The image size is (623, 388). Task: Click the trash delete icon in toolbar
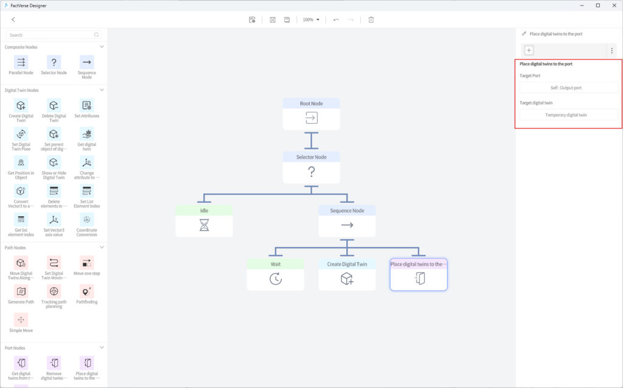coord(371,19)
